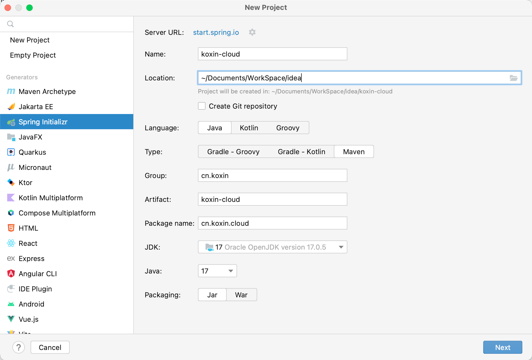Click the Maven Archetype generator icon
The height and width of the screenshot is (360, 532).
pos(11,92)
